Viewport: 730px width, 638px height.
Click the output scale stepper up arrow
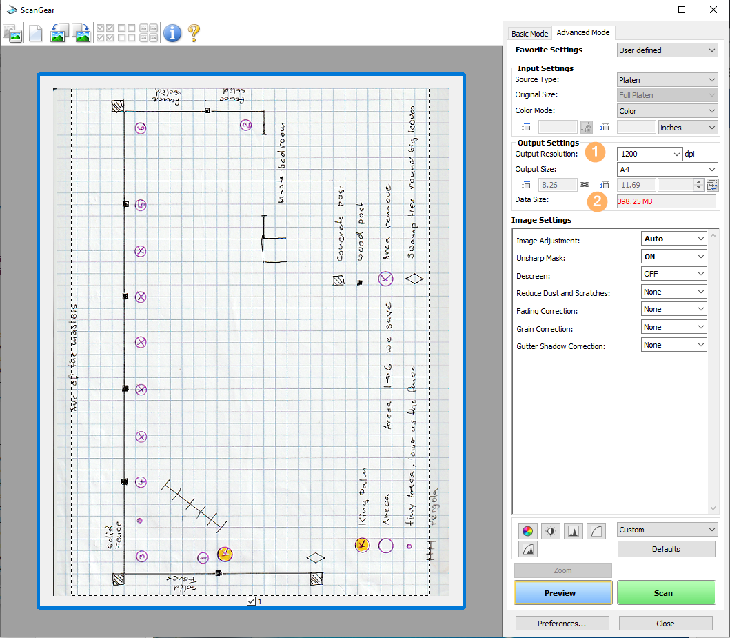(x=698, y=181)
